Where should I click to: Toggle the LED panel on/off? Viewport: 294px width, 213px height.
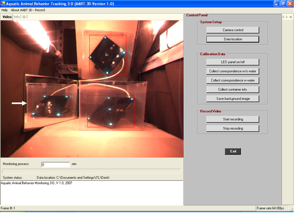click(233, 62)
